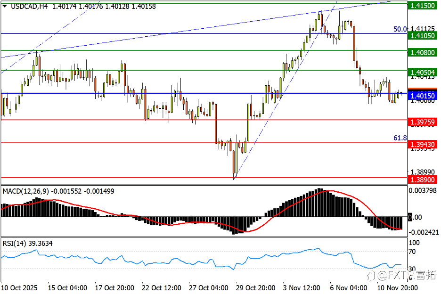
Task: Select the 1.41500 green price label
Action: tap(423, 6)
